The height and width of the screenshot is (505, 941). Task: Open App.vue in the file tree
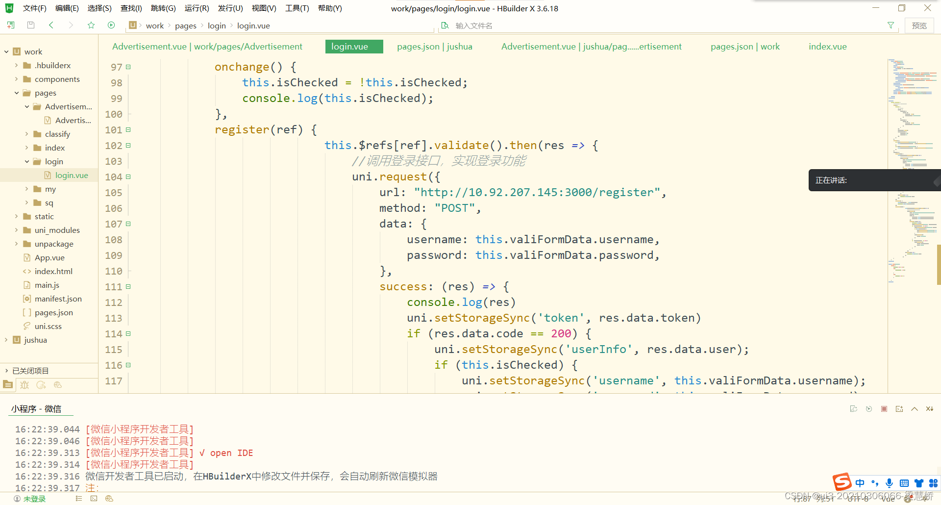coord(50,257)
